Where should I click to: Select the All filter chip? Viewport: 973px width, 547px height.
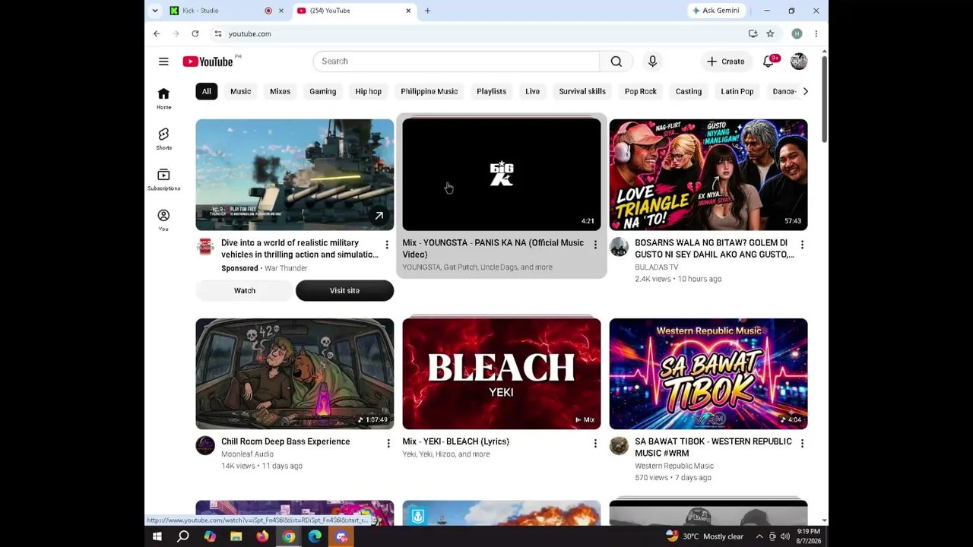coord(206,91)
